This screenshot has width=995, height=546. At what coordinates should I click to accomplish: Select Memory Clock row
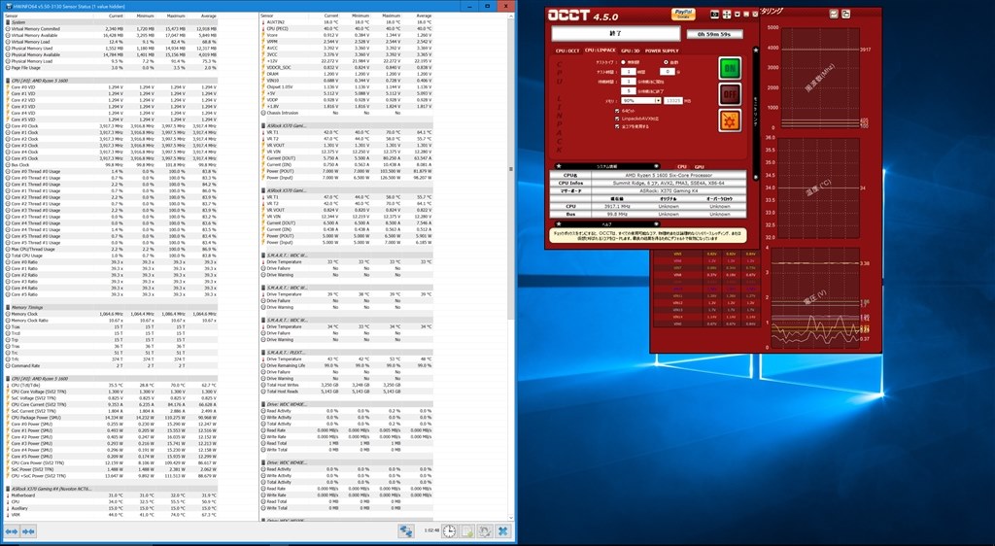point(111,314)
